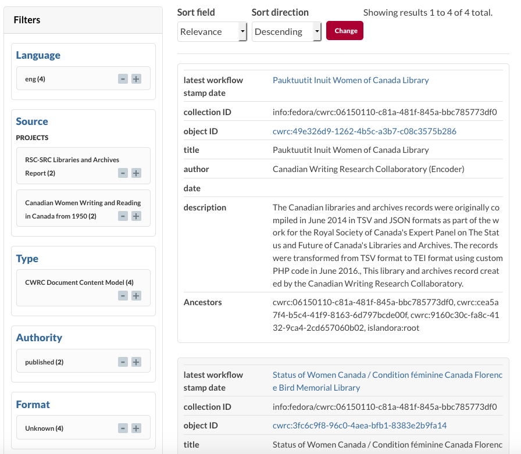Screen dimensions: 521x454
Task: Click the Language filter heading
Action: tap(38, 55)
